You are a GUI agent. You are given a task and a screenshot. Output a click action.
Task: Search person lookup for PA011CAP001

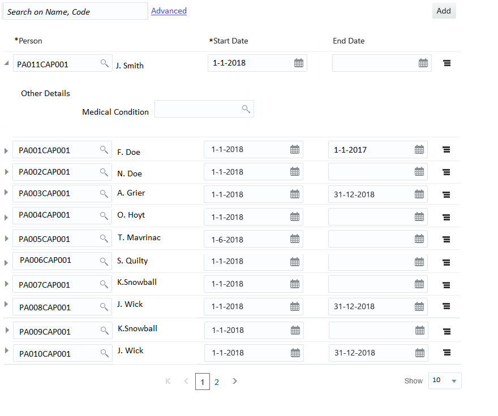(105, 63)
